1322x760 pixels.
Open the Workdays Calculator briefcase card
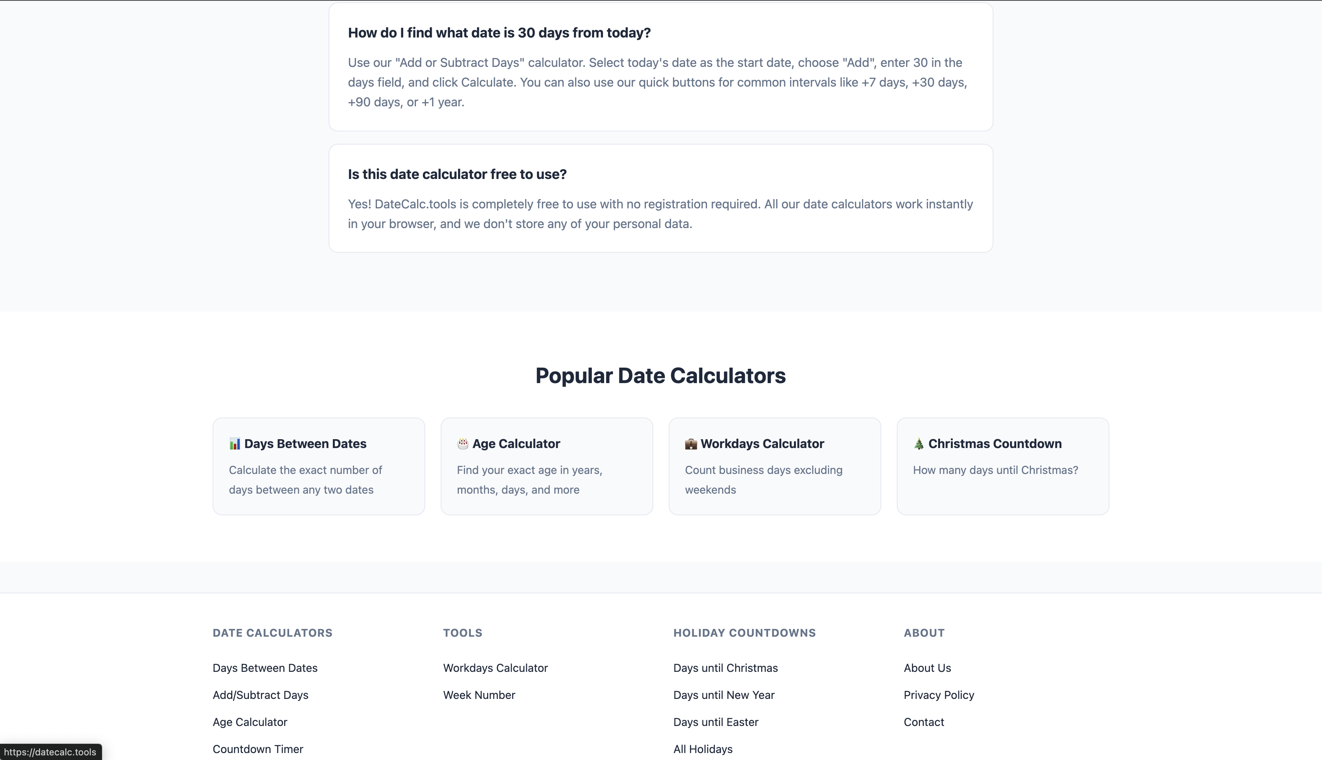coord(774,466)
